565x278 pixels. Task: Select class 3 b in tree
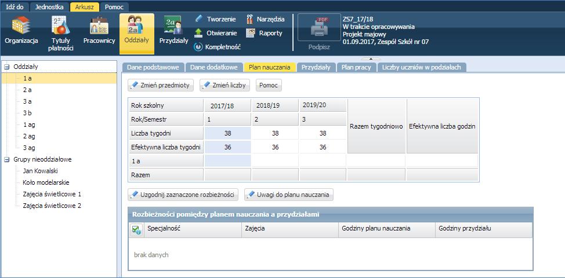point(27,113)
